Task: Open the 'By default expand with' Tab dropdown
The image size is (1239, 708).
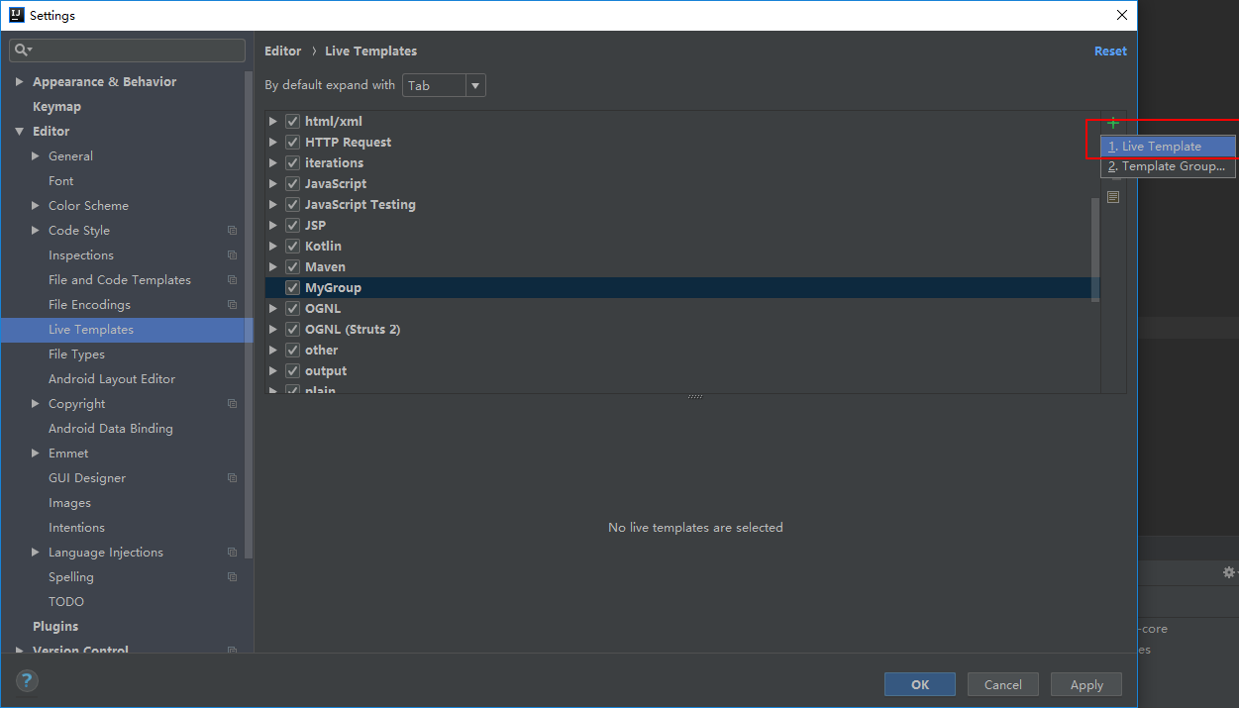Action: pyautogui.click(x=444, y=85)
